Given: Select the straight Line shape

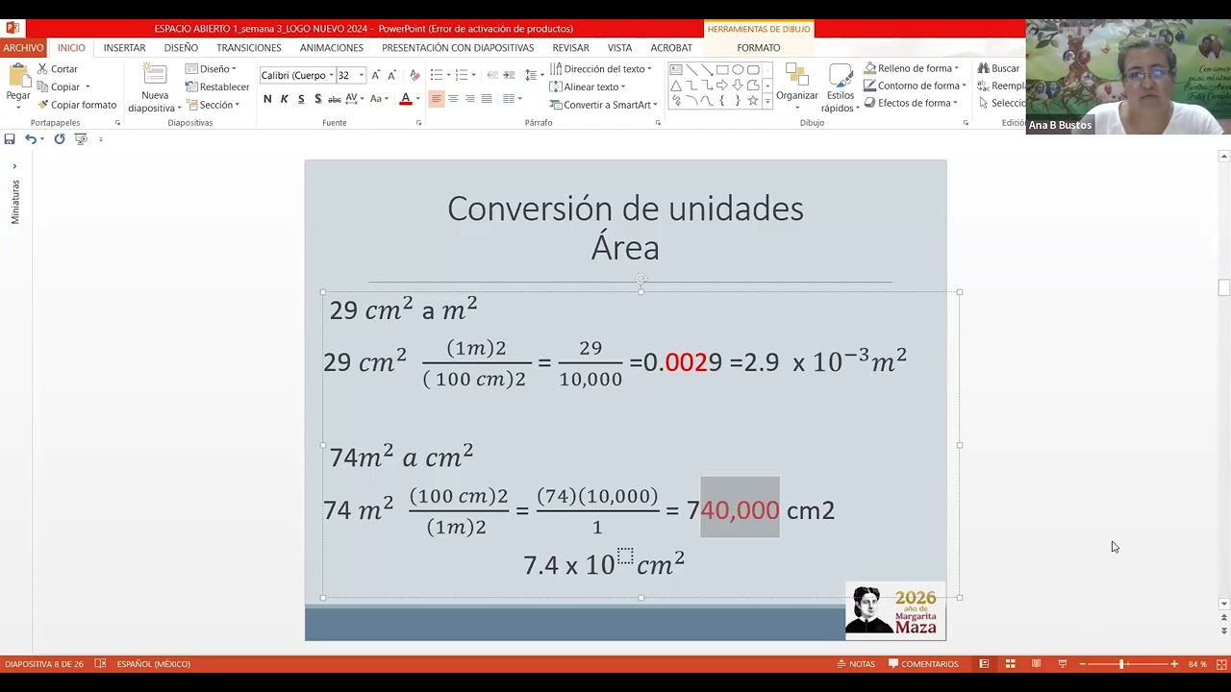Looking at the screenshot, I should tap(691, 69).
